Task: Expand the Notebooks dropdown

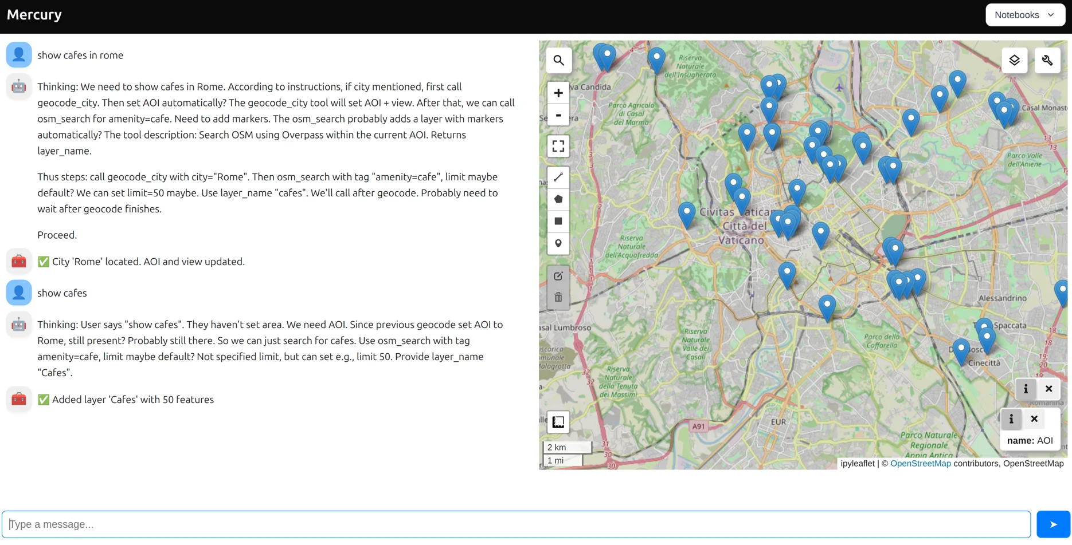Action: [1025, 15]
